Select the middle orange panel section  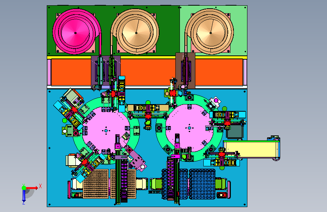pyautogui.click(x=148, y=72)
